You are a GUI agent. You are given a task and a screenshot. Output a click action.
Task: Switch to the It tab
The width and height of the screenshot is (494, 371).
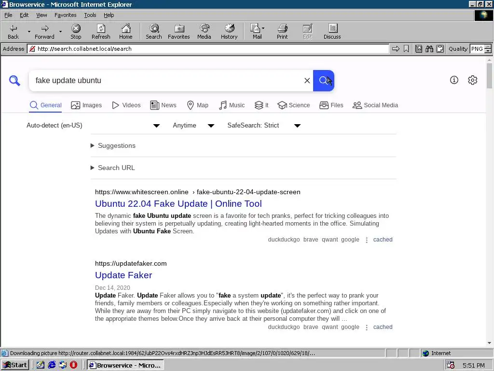pos(261,105)
